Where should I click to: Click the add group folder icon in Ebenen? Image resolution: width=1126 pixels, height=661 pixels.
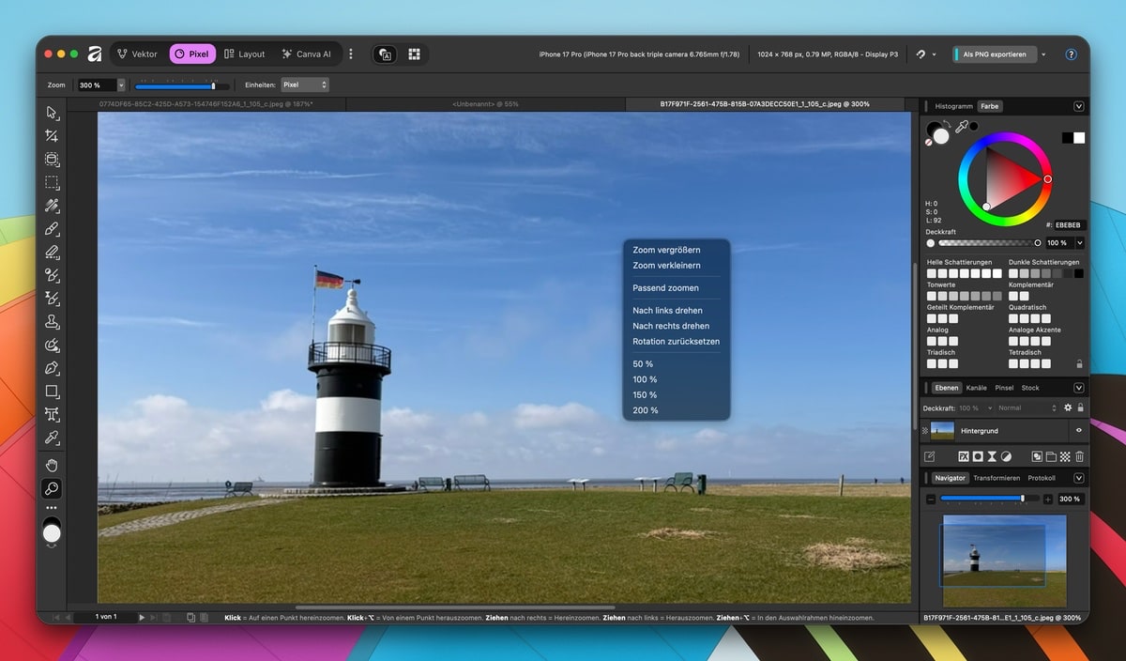[1051, 456]
